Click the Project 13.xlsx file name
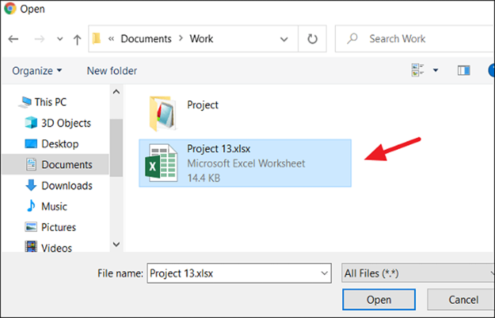 pyautogui.click(x=219, y=148)
